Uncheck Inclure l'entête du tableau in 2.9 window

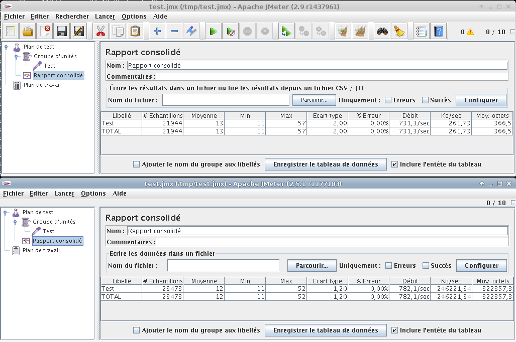click(394, 164)
